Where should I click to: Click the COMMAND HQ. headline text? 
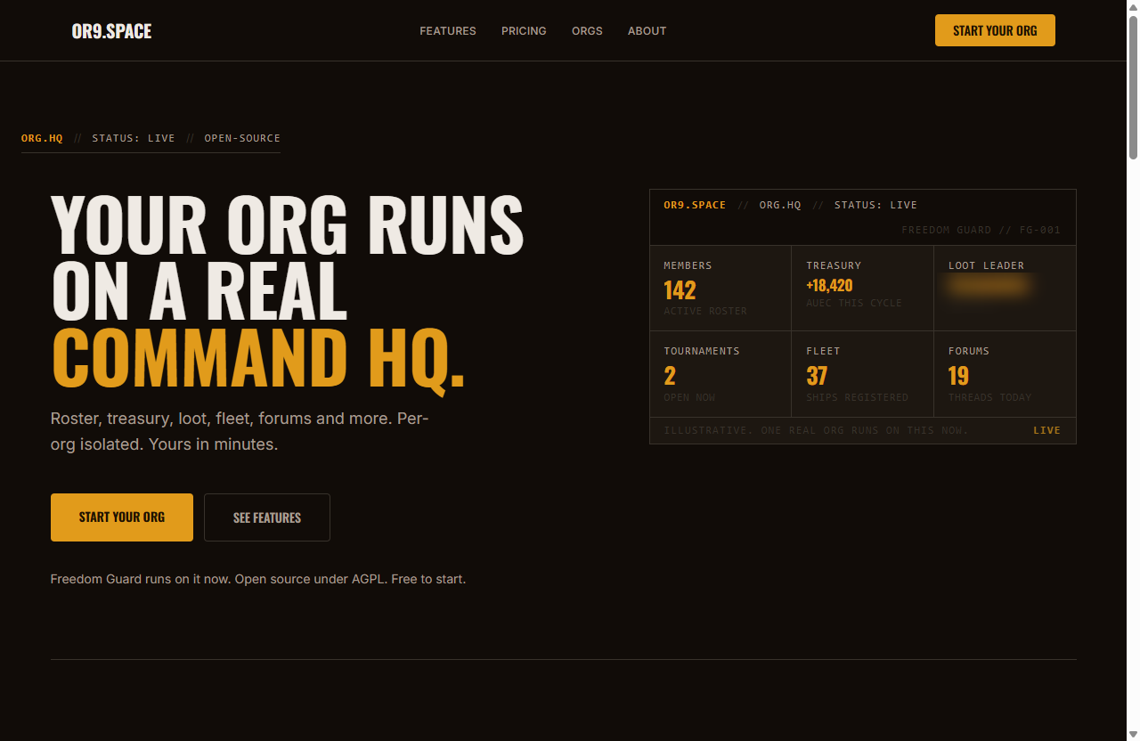point(258,358)
